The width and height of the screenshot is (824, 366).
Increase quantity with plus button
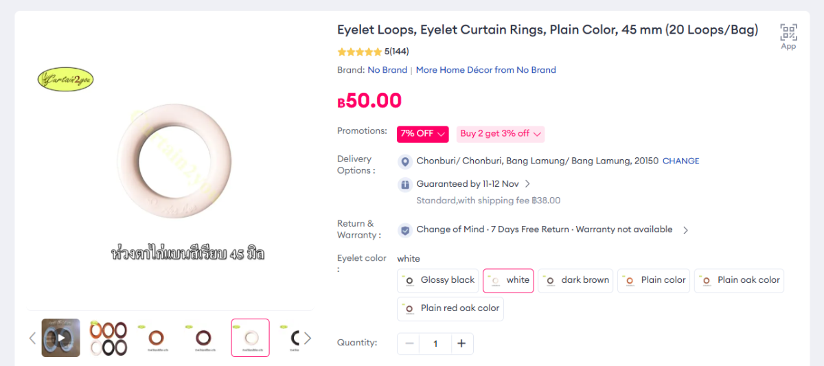click(461, 343)
